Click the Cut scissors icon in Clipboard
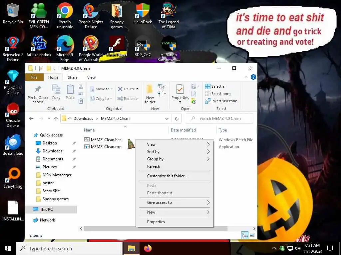Image resolution: width=341 pixels, height=255 pixels. 81,87
